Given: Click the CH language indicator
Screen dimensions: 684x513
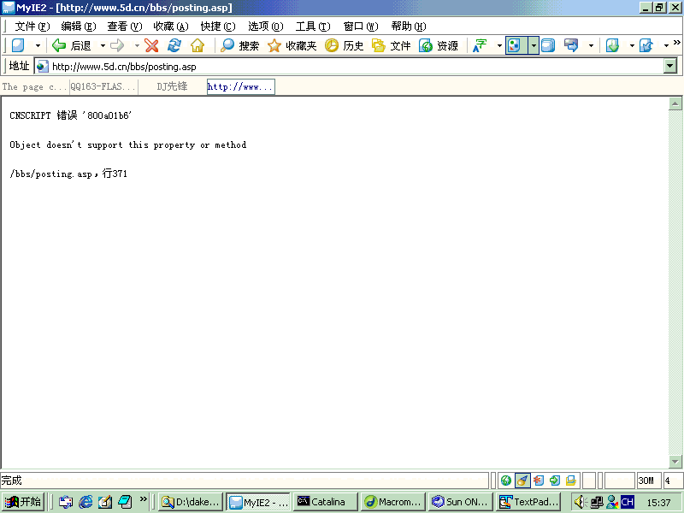Looking at the screenshot, I should point(628,502).
